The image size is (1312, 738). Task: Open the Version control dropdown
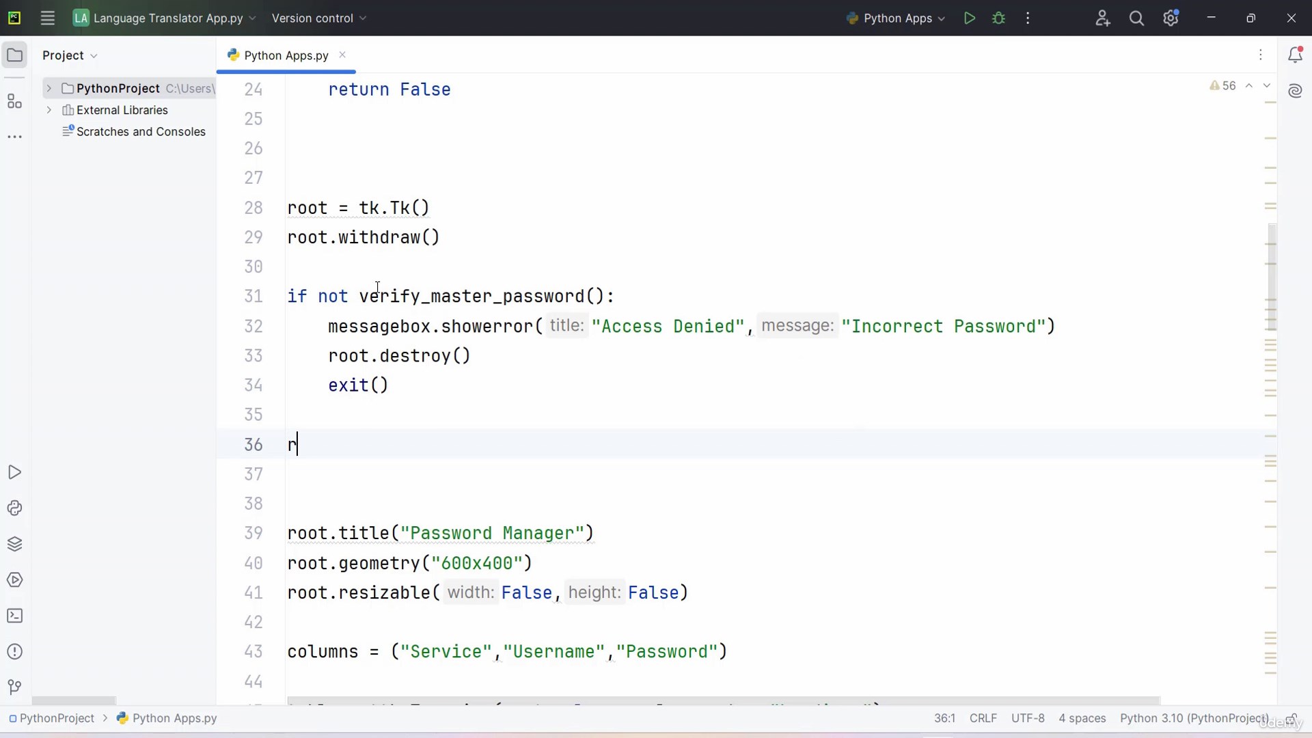coord(319,18)
